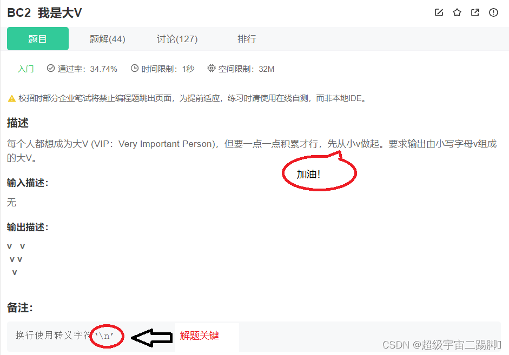This screenshot has width=509, height=355.
Task: Open the 题解(44) tab
Action: coord(107,39)
